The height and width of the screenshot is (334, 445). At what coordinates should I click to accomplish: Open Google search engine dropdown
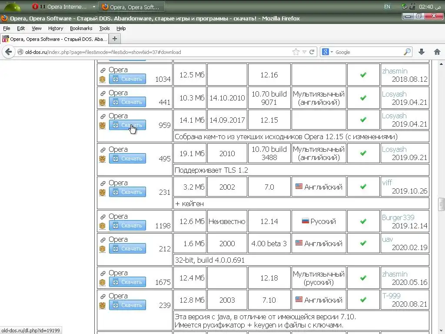pyautogui.click(x=327, y=52)
